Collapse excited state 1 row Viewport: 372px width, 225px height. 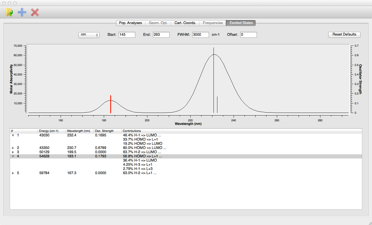point(13,135)
